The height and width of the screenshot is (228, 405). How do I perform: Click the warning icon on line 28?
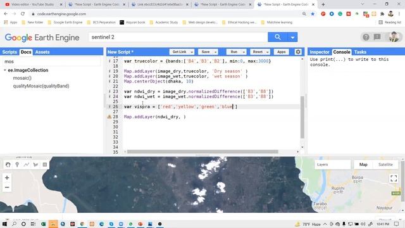[x=109, y=117]
